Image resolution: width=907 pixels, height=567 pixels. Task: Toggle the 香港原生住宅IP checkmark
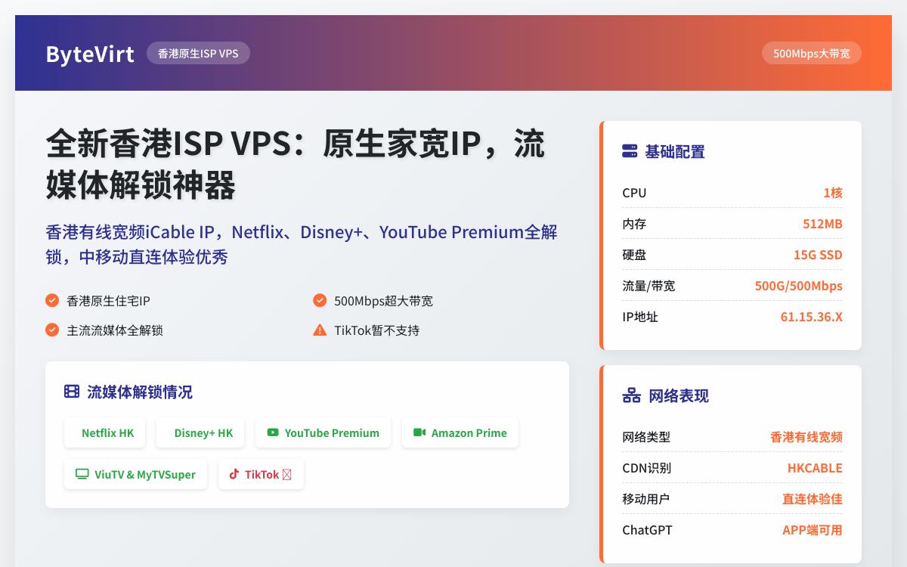[x=52, y=300]
